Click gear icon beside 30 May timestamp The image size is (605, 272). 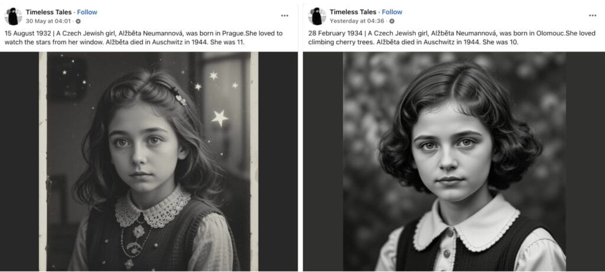click(x=79, y=21)
